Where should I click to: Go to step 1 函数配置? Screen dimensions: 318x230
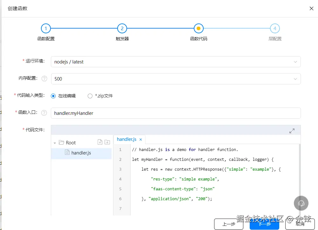(x=46, y=29)
